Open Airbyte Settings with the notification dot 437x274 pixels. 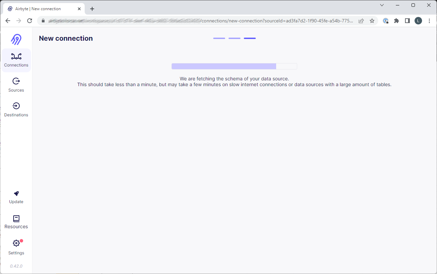point(16,247)
